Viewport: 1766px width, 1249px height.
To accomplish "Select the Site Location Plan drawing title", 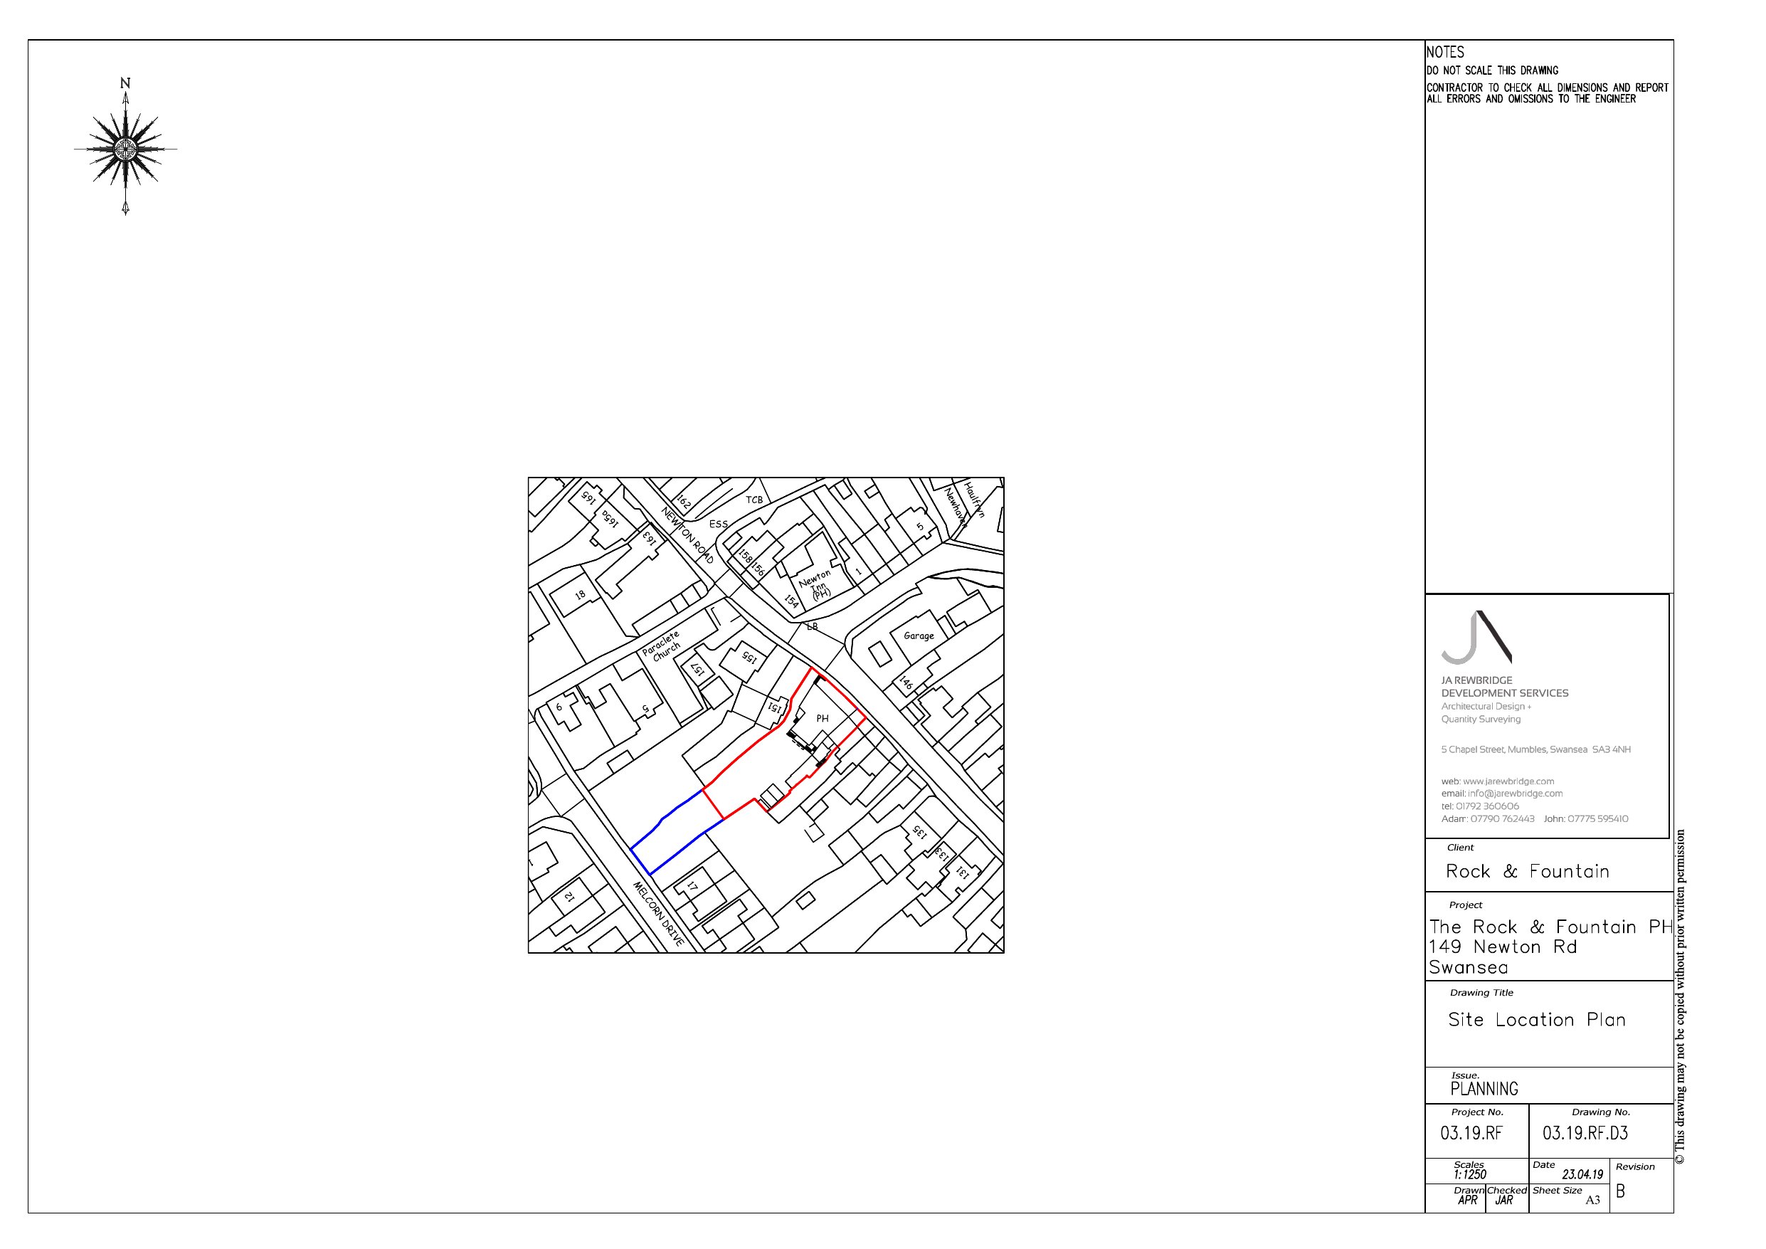I will 1536,1020.
